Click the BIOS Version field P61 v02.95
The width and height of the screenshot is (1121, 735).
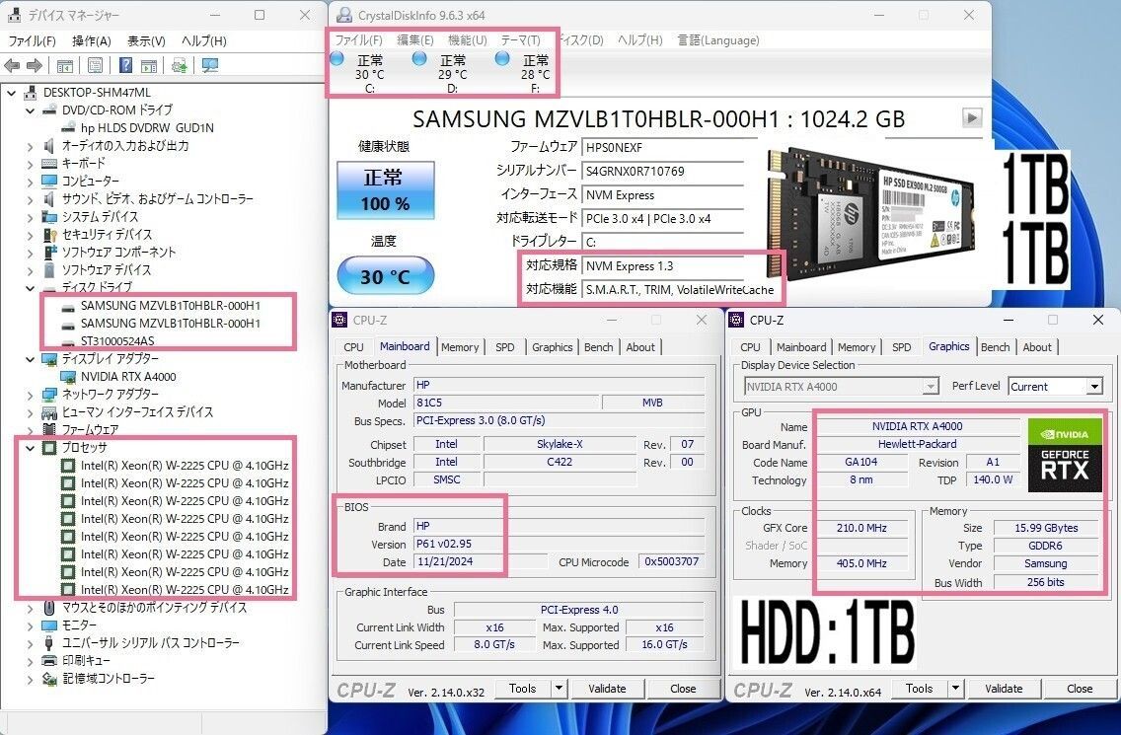tap(560, 544)
